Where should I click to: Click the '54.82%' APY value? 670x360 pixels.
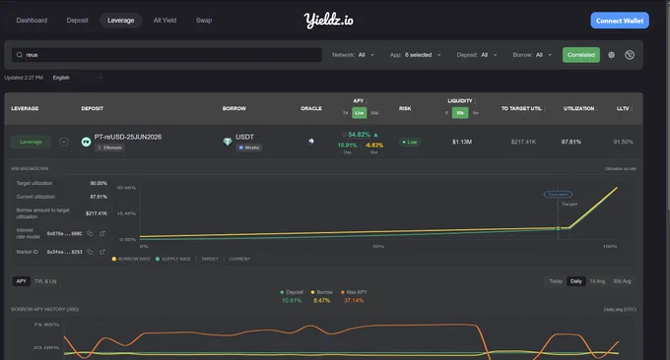coord(360,135)
